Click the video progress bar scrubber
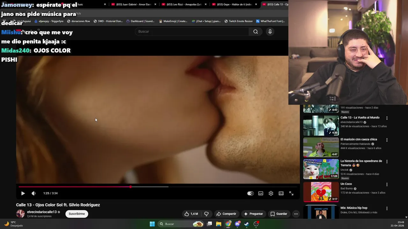Viewport: 408px width, 229px height. pyautogui.click(x=130, y=187)
